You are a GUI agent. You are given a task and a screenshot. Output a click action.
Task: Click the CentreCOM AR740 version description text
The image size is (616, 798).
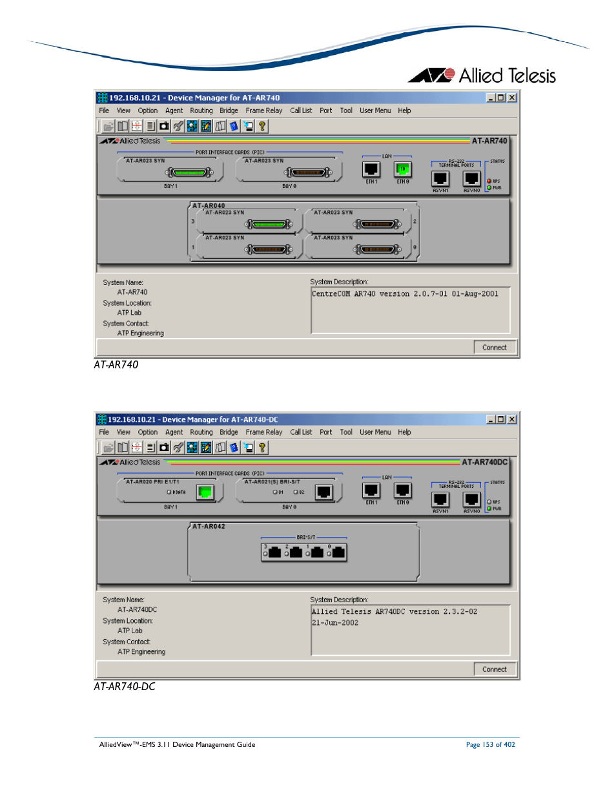405,294
